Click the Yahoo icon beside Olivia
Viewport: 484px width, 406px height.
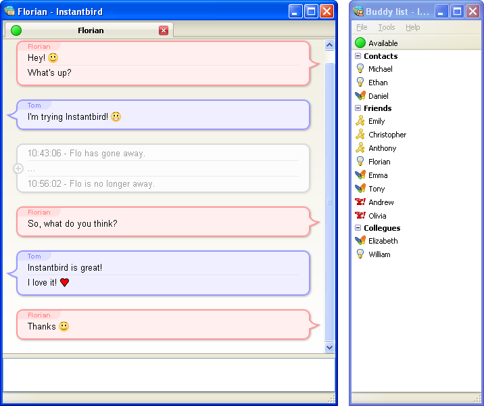(x=360, y=216)
